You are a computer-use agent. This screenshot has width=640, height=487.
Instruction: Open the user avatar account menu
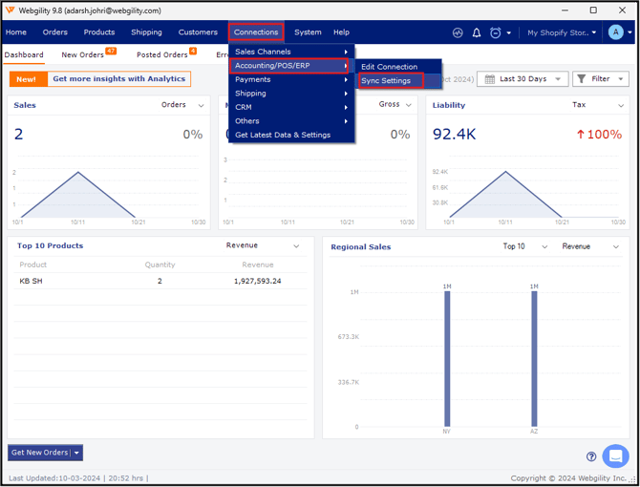tap(616, 32)
